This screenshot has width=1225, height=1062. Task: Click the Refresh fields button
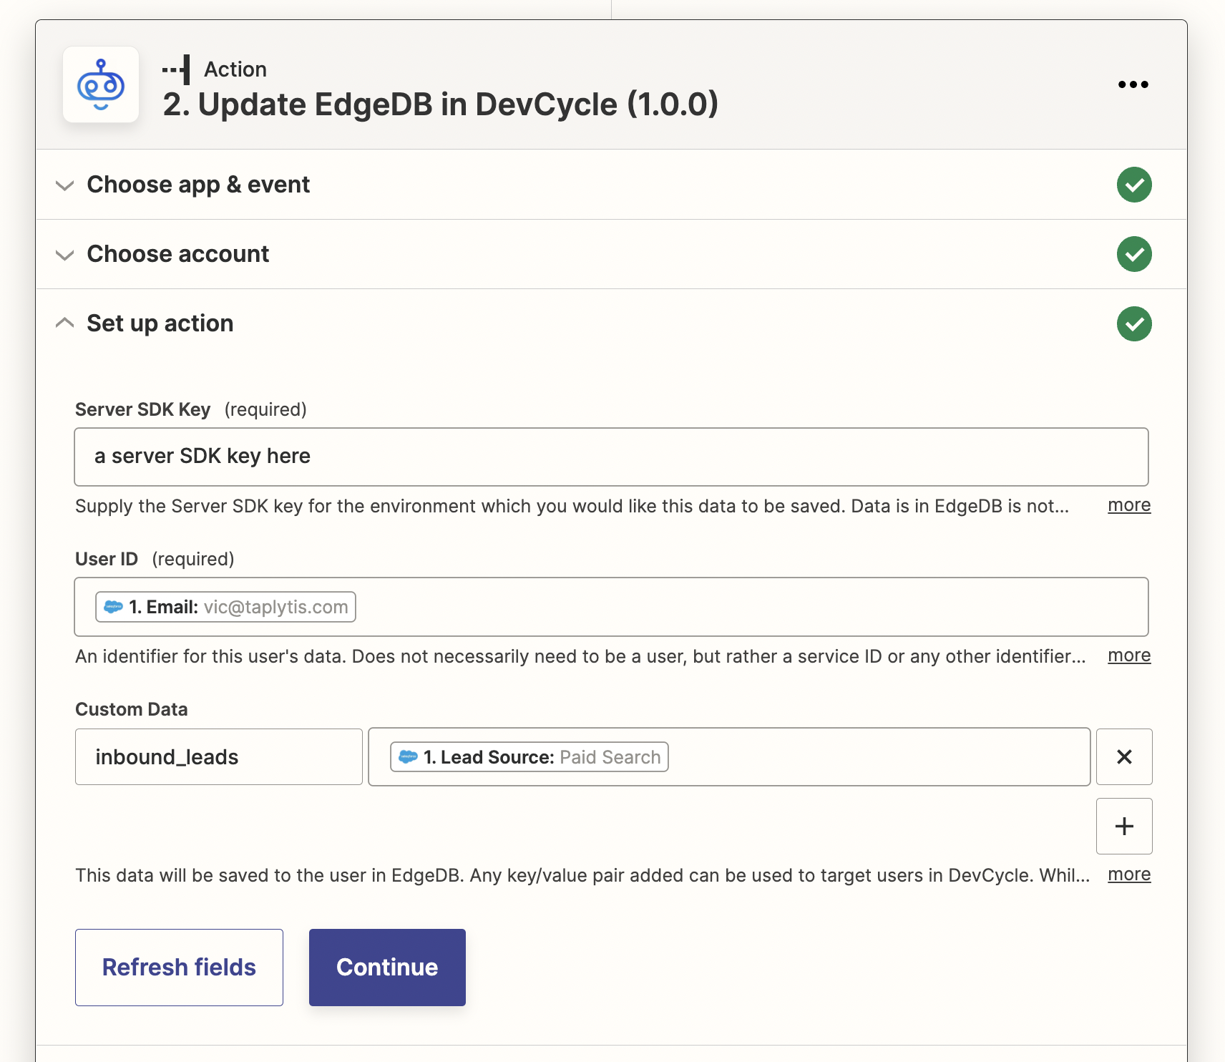tap(179, 967)
